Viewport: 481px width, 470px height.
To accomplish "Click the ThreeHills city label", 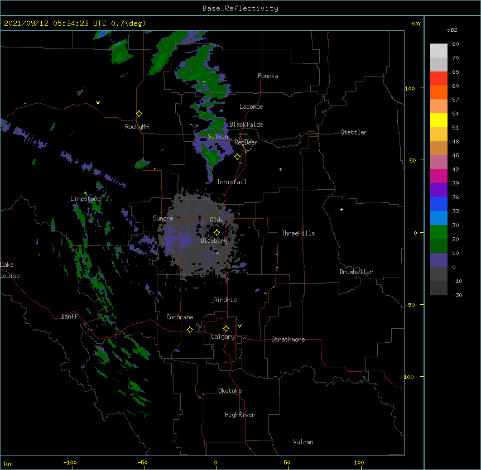I will coord(298,233).
